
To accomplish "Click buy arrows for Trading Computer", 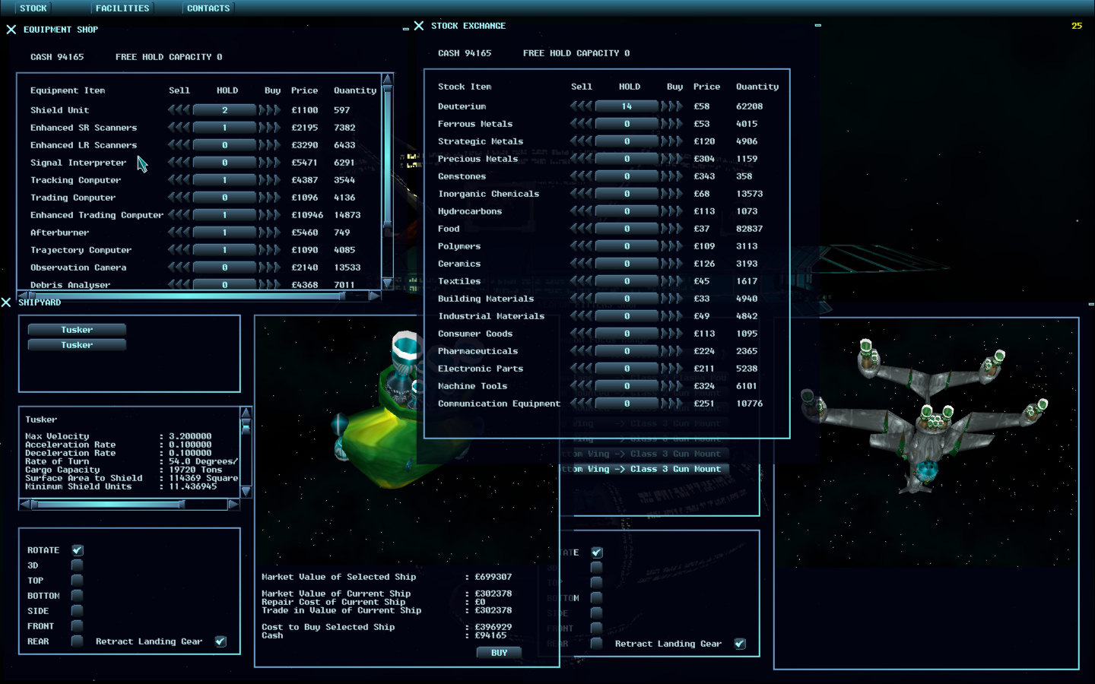I will point(270,198).
